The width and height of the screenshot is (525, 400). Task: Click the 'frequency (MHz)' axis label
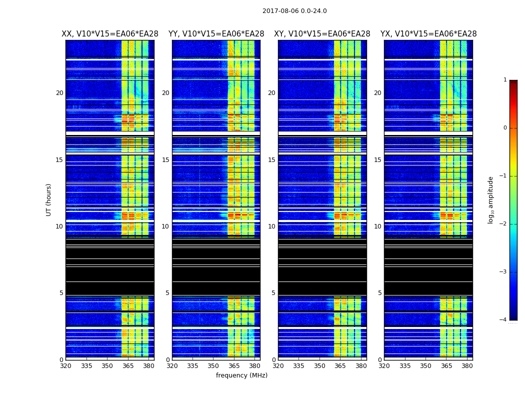241,375
